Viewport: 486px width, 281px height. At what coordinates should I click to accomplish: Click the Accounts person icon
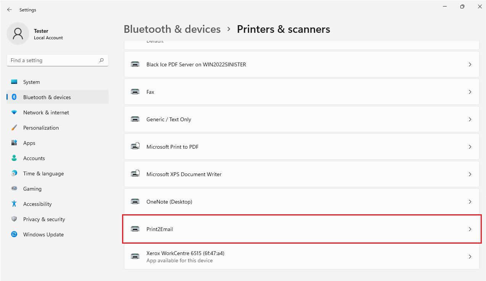14,158
